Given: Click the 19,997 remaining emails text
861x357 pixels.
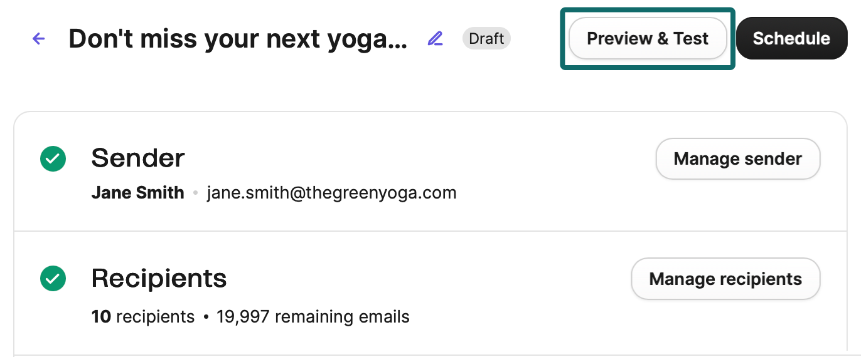Looking at the screenshot, I should (x=313, y=317).
